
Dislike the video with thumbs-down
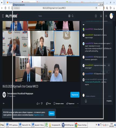click(x=42, y=103)
